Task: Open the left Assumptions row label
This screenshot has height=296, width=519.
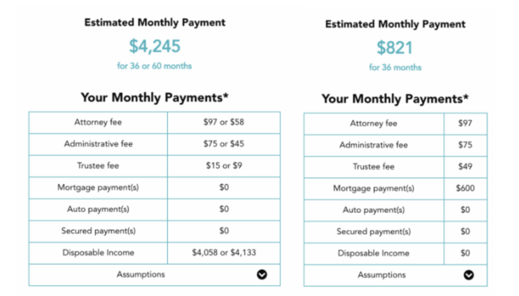Action: (x=141, y=275)
